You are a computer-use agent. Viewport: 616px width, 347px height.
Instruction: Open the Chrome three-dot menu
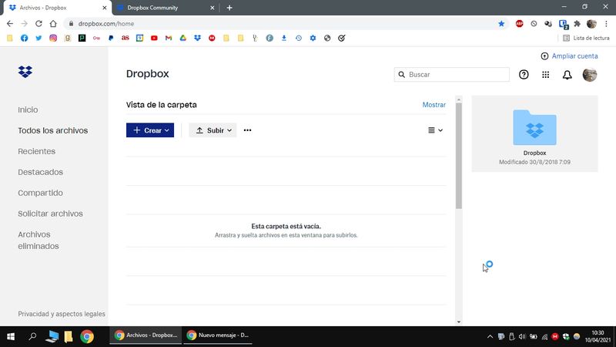(x=606, y=24)
